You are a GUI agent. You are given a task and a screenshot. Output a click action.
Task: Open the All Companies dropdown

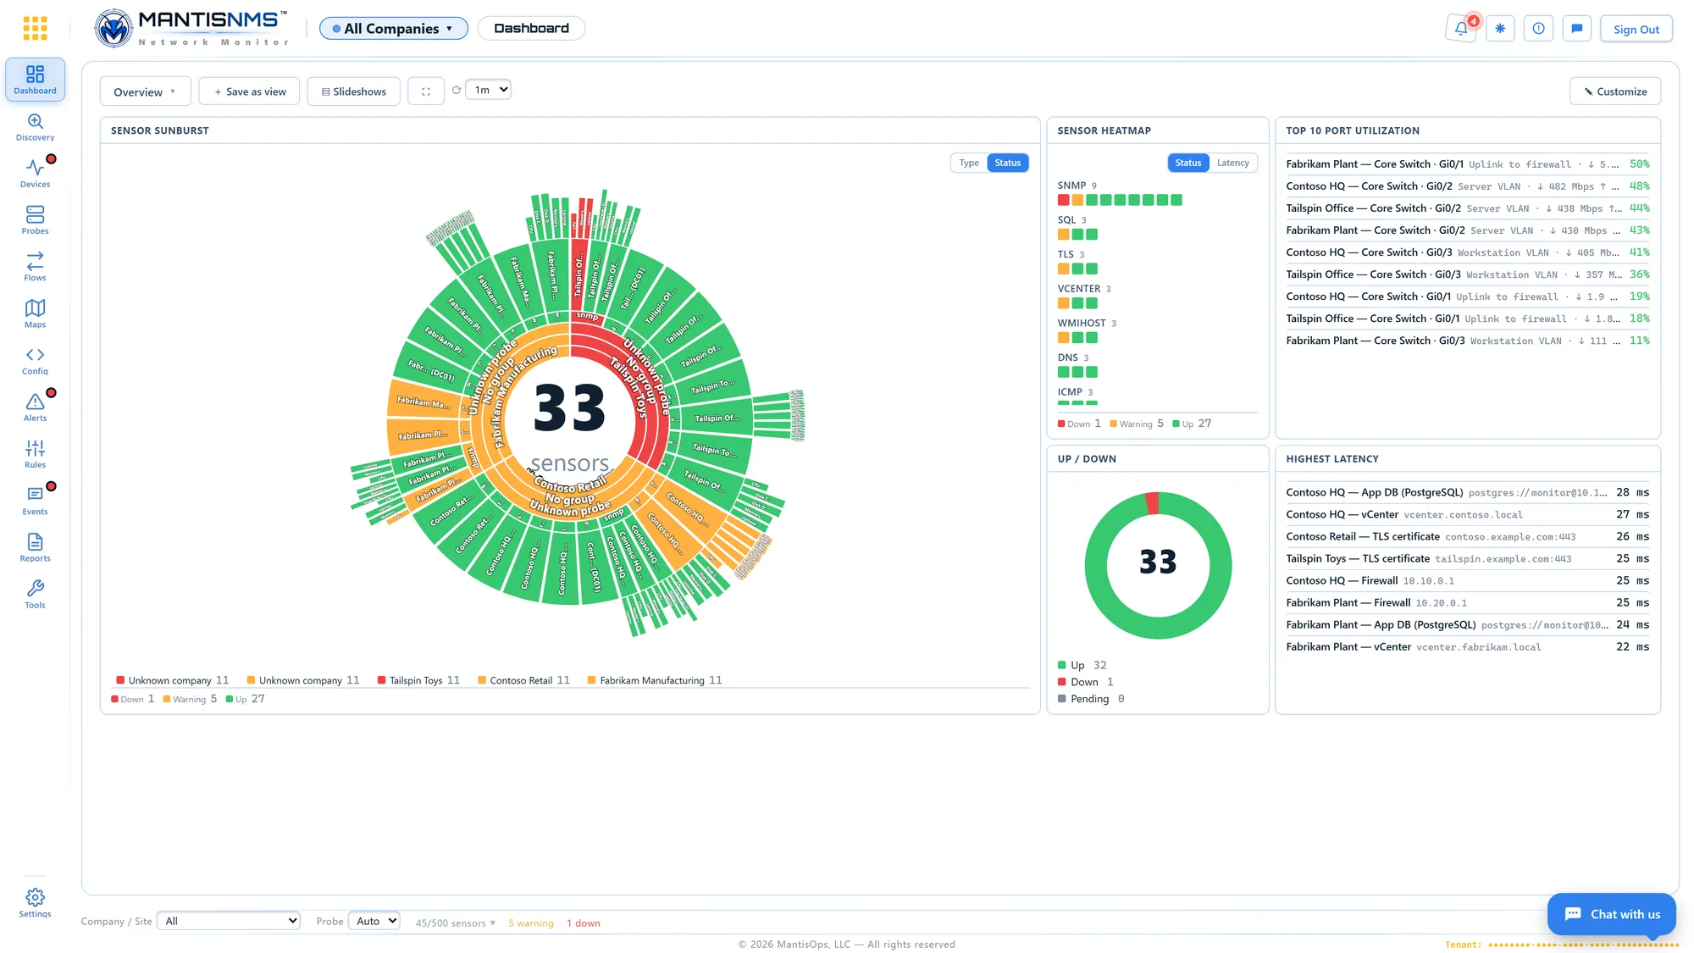tap(393, 28)
